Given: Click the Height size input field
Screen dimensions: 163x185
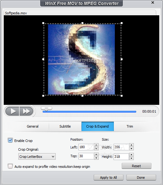Looking at the screenshot, I should point(121,157).
